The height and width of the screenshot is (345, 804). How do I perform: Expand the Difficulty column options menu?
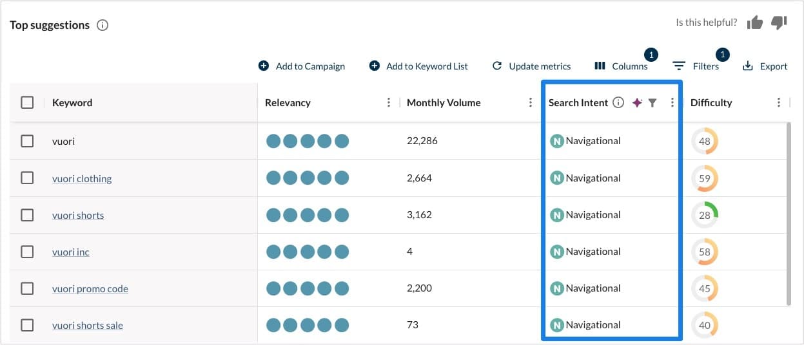coord(779,102)
